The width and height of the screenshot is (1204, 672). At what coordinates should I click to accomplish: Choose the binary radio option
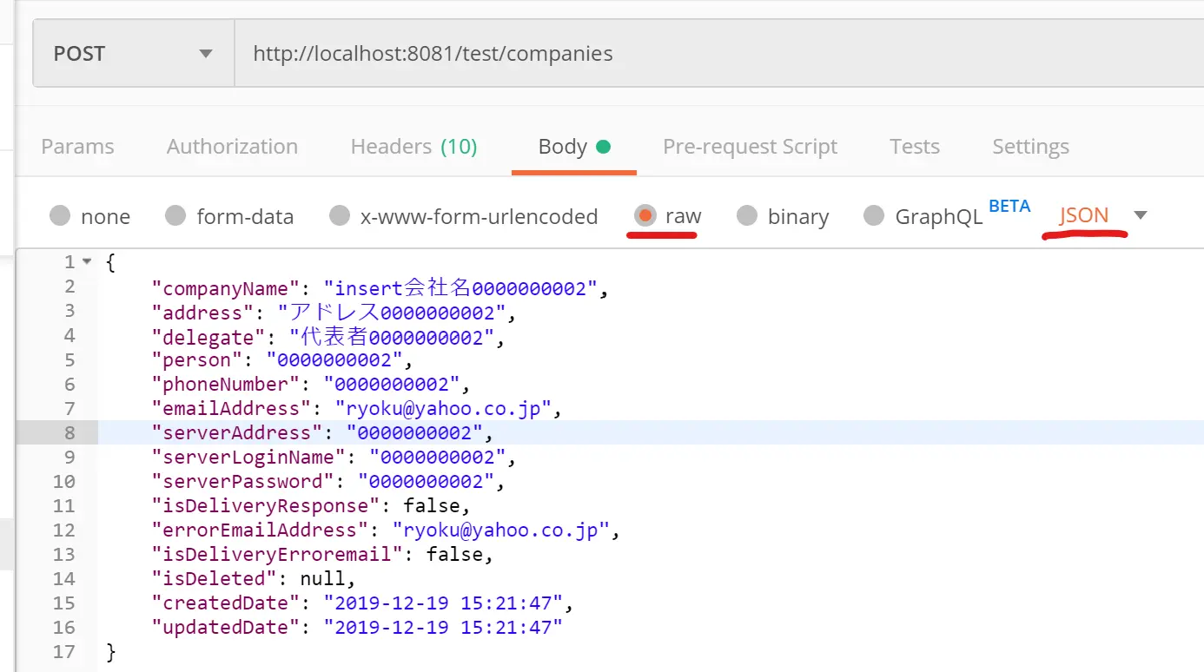click(x=747, y=215)
